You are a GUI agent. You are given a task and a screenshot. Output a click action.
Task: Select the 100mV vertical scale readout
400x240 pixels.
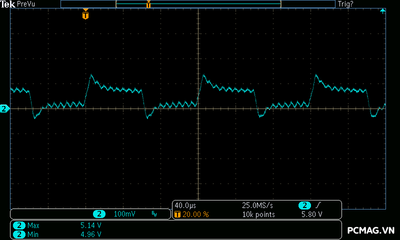pos(124,214)
